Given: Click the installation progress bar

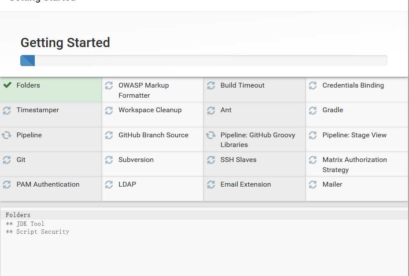Looking at the screenshot, I should tap(204, 60).
